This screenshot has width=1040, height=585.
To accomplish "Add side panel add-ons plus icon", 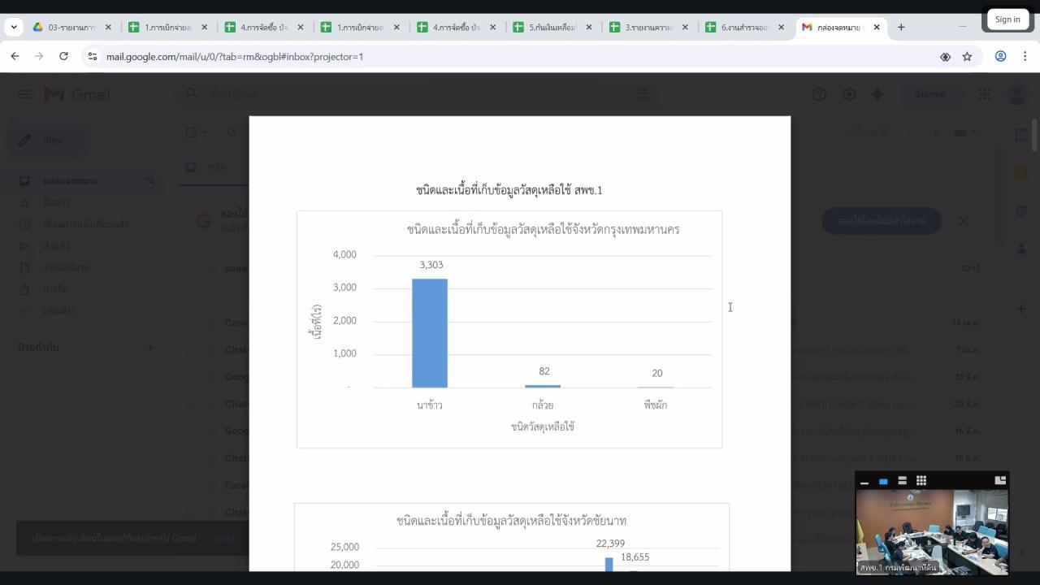I will [x=1021, y=309].
